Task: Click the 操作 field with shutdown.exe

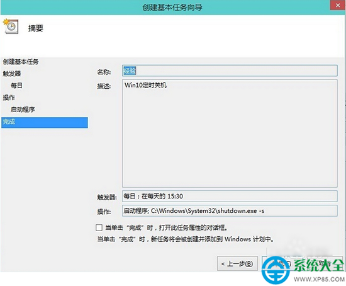Action: tap(230, 211)
